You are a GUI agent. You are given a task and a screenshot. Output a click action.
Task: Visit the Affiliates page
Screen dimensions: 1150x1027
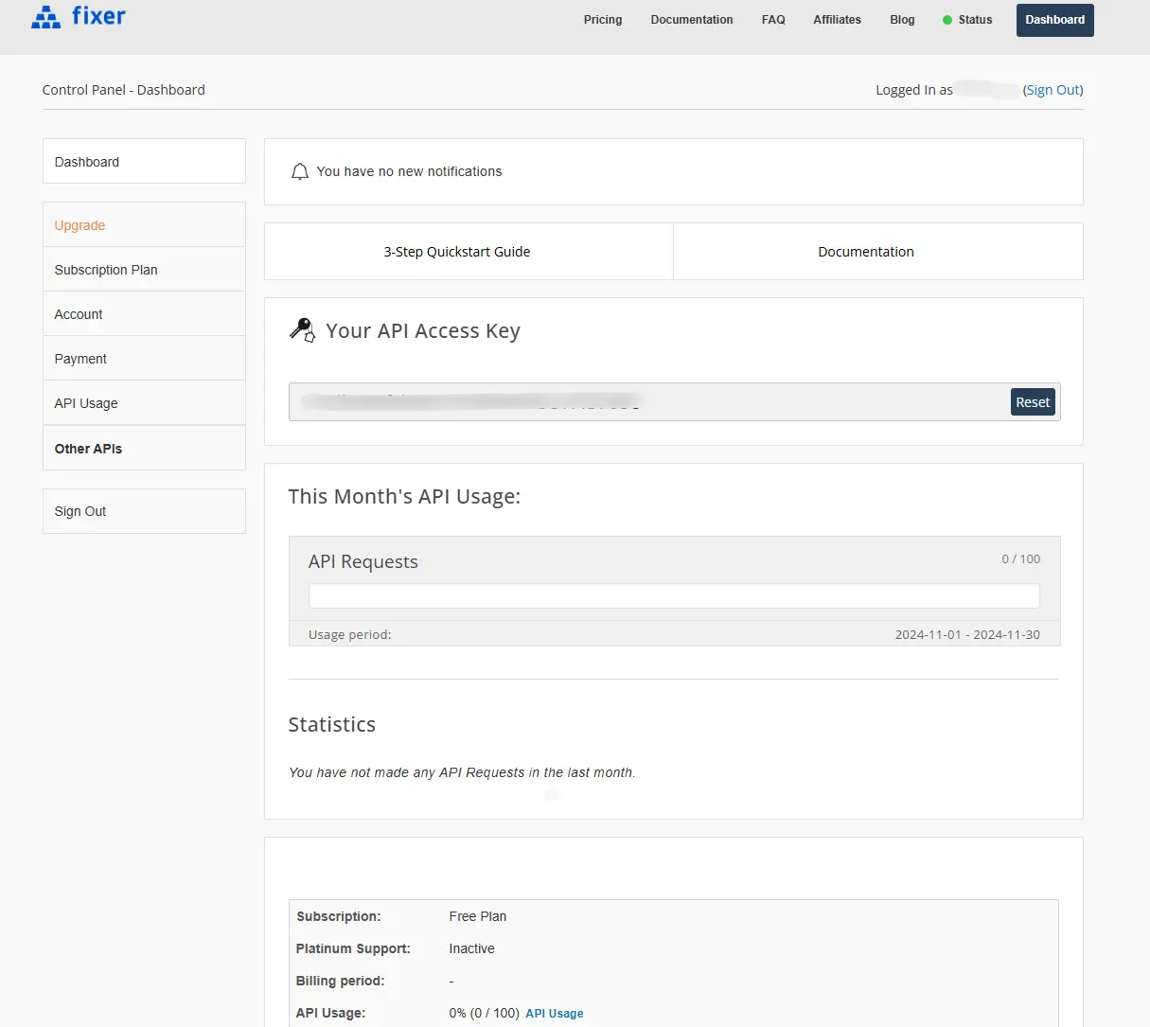click(x=837, y=20)
